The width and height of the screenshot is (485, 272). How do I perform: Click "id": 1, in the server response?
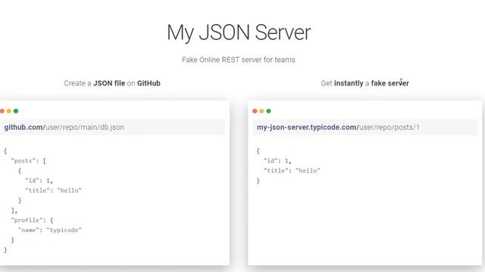click(277, 161)
